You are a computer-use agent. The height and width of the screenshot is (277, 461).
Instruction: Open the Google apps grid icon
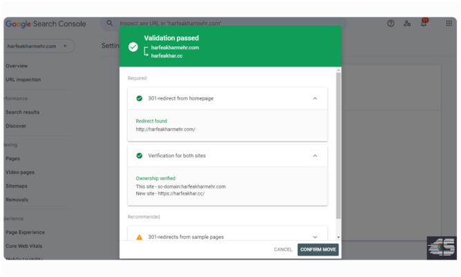point(449,24)
